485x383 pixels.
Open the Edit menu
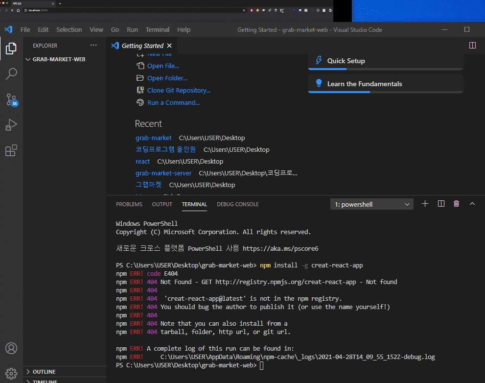[x=43, y=30]
